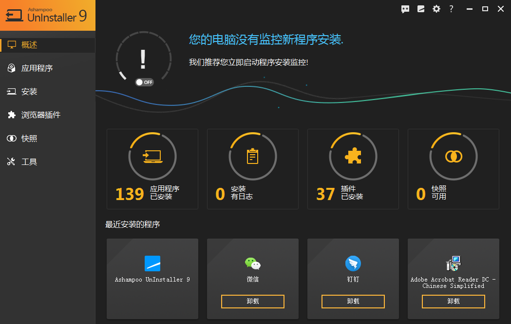The width and height of the screenshot is (511, 324).
Task: Open the 139 应用程序已安装 tile
Action: pyautogui.click(x=152, y=169)
